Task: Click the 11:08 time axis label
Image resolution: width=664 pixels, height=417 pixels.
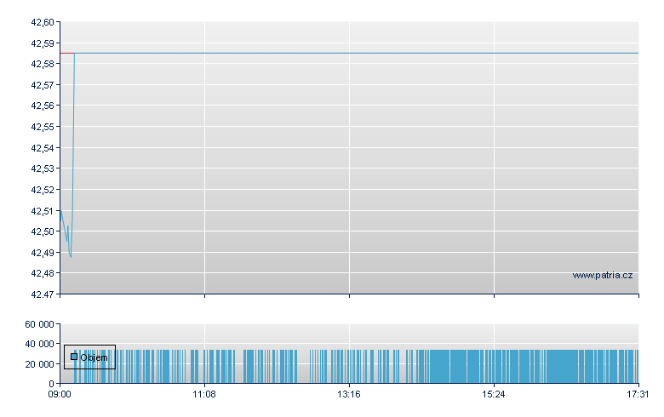Action: 204,395
